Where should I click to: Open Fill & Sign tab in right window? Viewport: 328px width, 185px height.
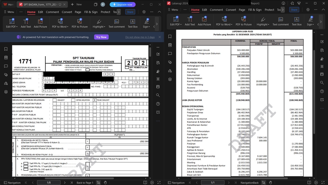coord(255,10)
